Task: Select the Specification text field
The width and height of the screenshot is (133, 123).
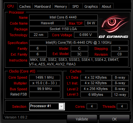Action: pyautogui.click(x=79, y=42)
